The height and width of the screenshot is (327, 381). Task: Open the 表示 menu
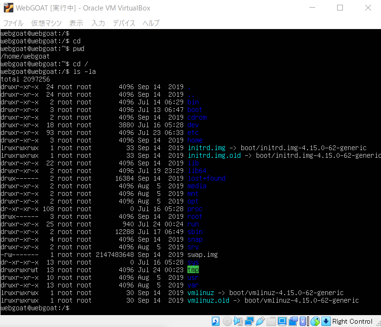click(76, 23)
